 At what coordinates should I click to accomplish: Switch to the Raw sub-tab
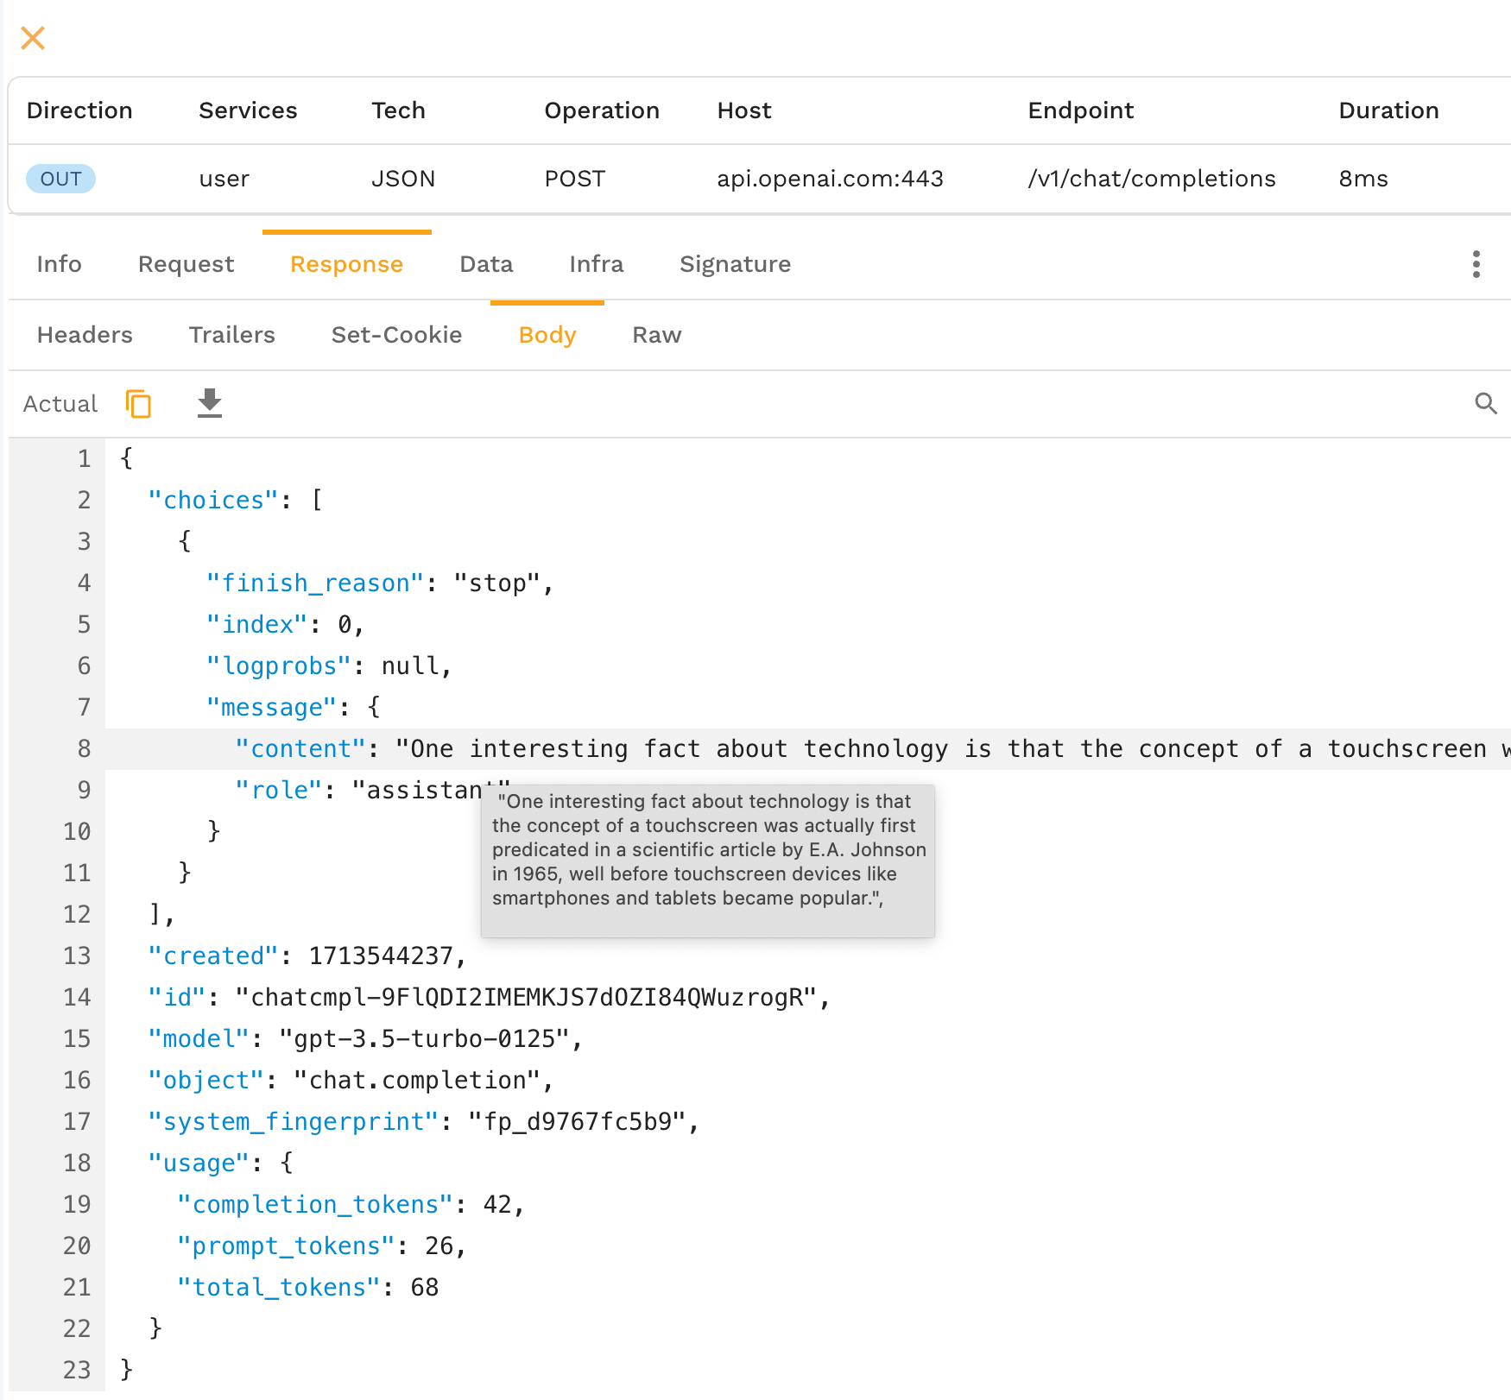tap(656, 335)
